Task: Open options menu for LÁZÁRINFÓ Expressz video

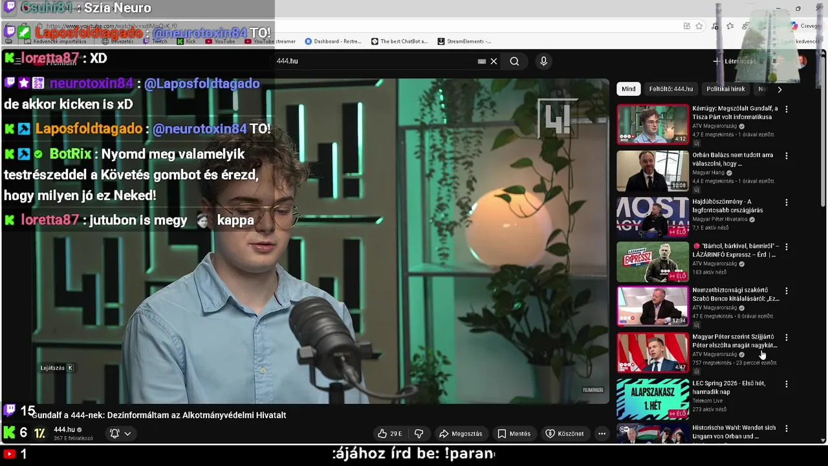Action: (x=787, y=247)
